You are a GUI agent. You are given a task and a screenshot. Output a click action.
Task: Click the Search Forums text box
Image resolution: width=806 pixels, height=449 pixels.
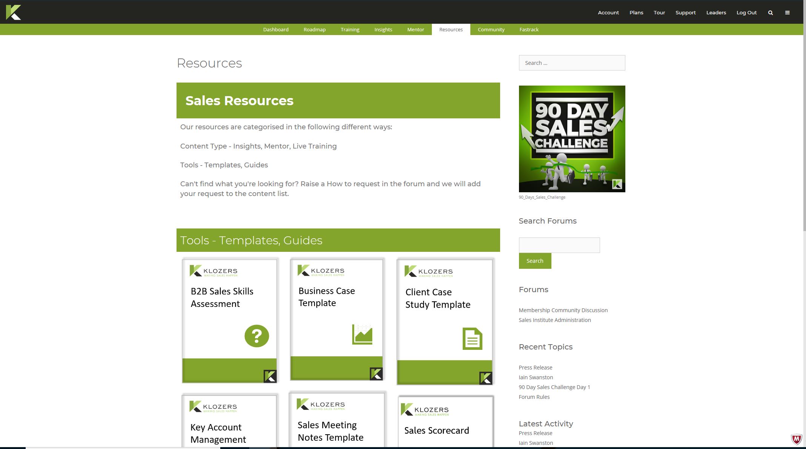pyautogui.click(x=559, y=245)
